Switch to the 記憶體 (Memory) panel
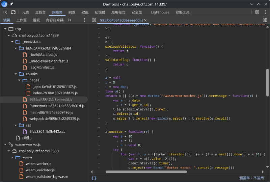Image resolution: width=270 pixels, height=182 pixels. (x=100, y=12)
